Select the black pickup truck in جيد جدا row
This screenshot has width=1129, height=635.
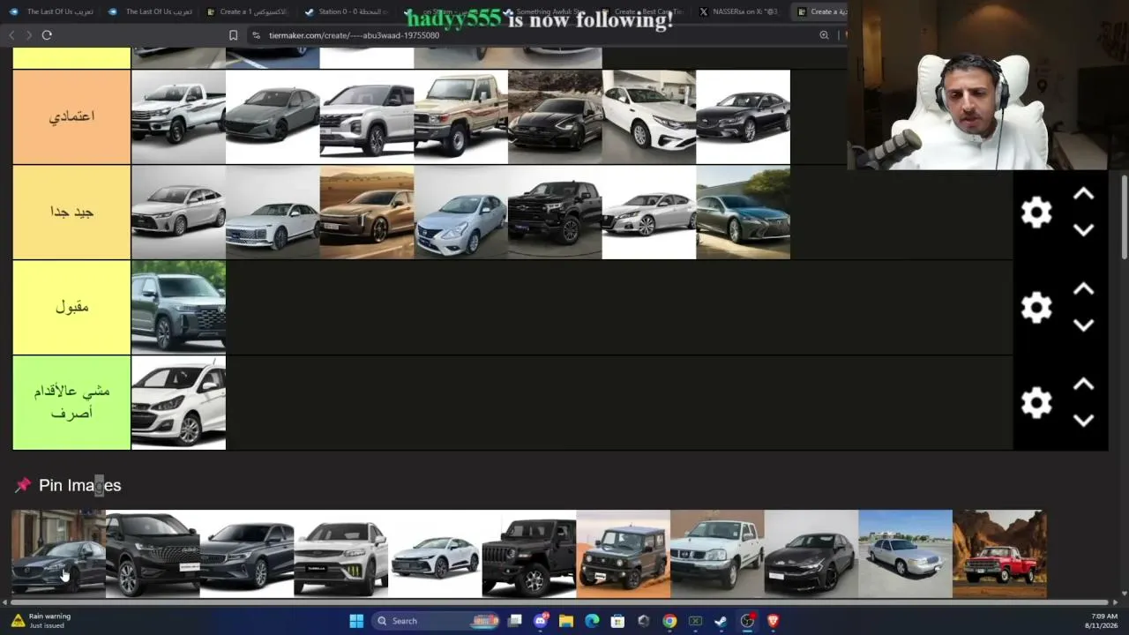pyautogui.click(x=555, y=213)
